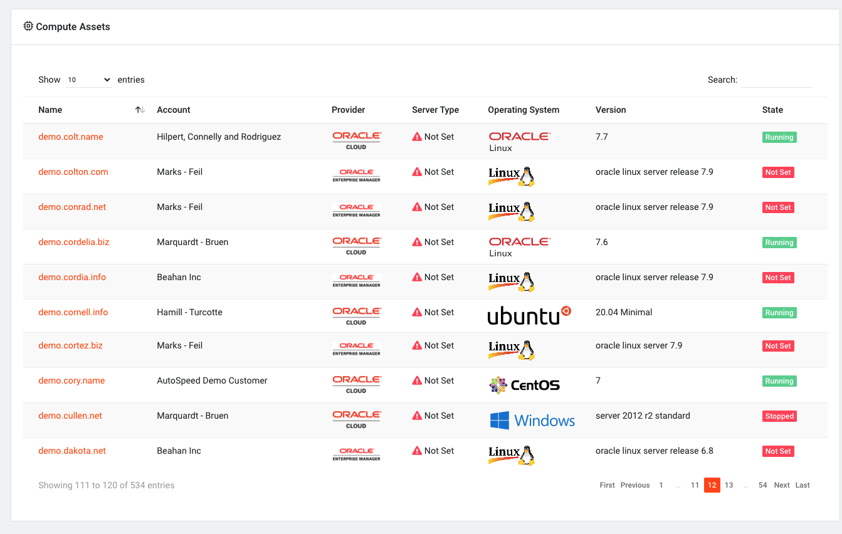Jump to page 54 of results
The width and height of the screenshot is (842, 534).
pyautogui.click(x=762, y=485)
